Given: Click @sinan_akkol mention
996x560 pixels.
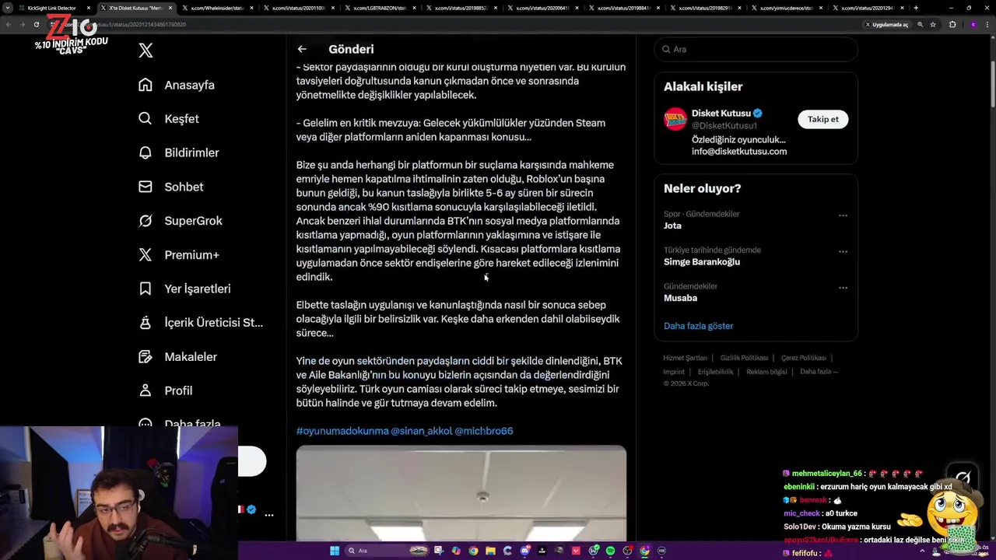Looking at the screenshot, I should point(421,431).
